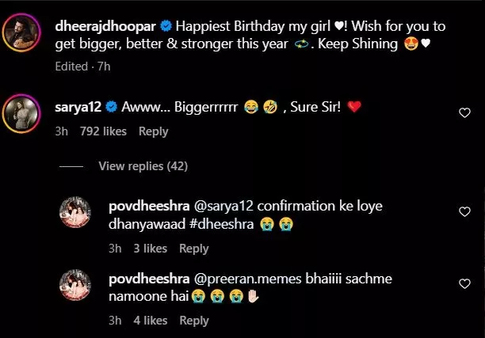
Task: Expand View replies (42)
Action: pyautogui.click(x=143, y=166)
